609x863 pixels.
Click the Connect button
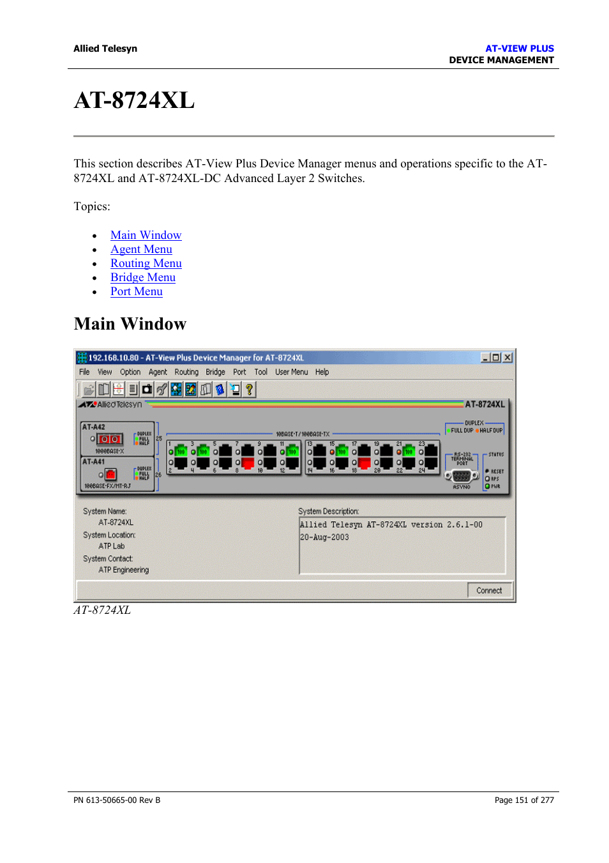click(490, 590)
